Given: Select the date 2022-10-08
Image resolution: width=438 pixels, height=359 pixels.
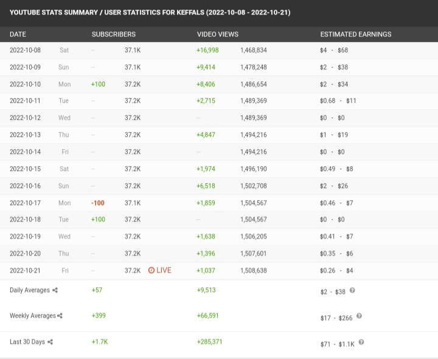Looking at the screenshot, I should (25, 51).
